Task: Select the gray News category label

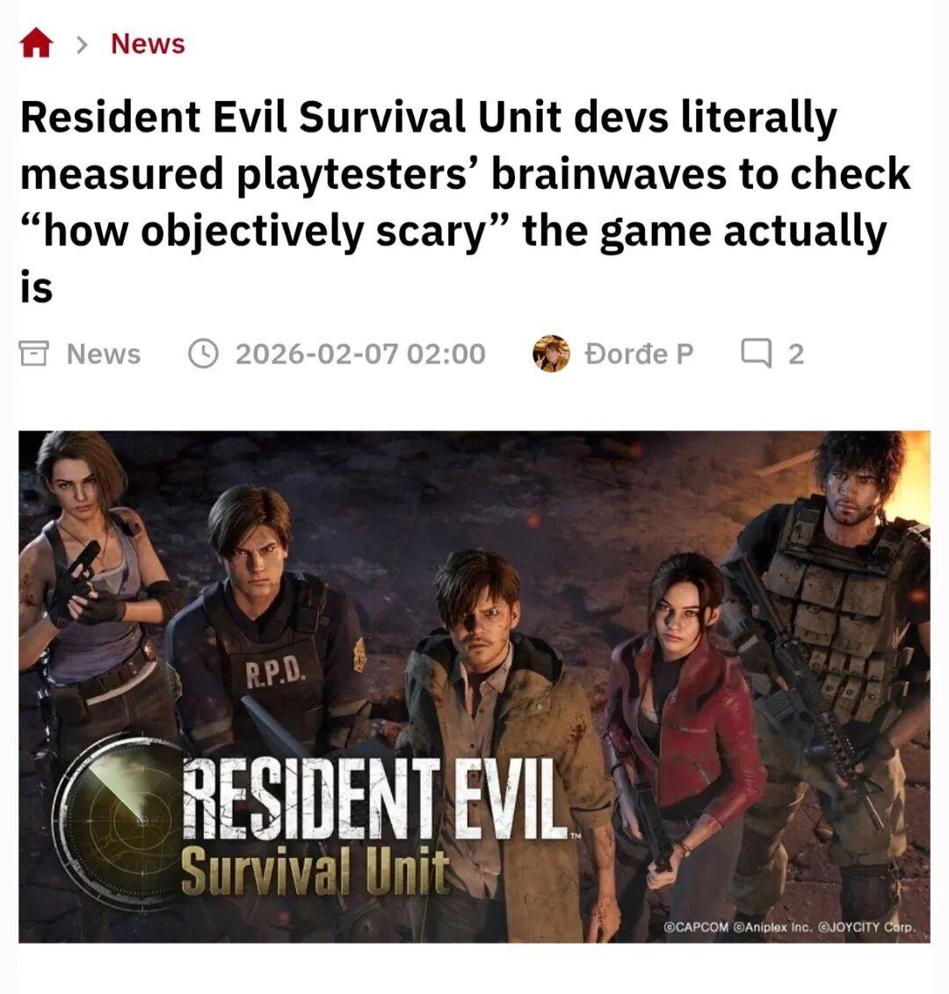Action: point(104,353)
